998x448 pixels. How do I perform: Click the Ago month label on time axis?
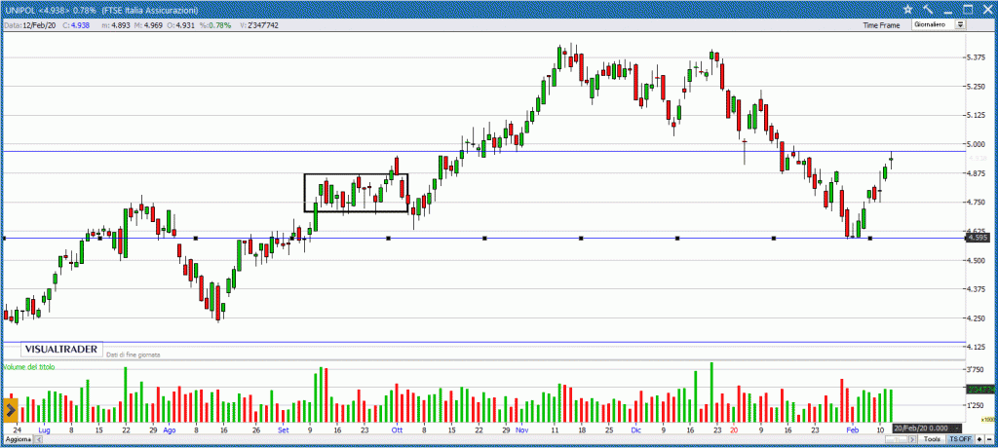click(x=169, y=430)
